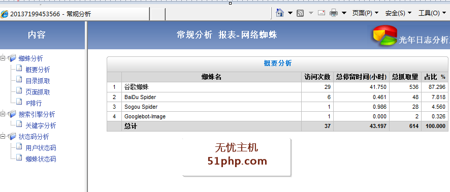Click the 41.750 stay time cell

[x=361, y=87]
